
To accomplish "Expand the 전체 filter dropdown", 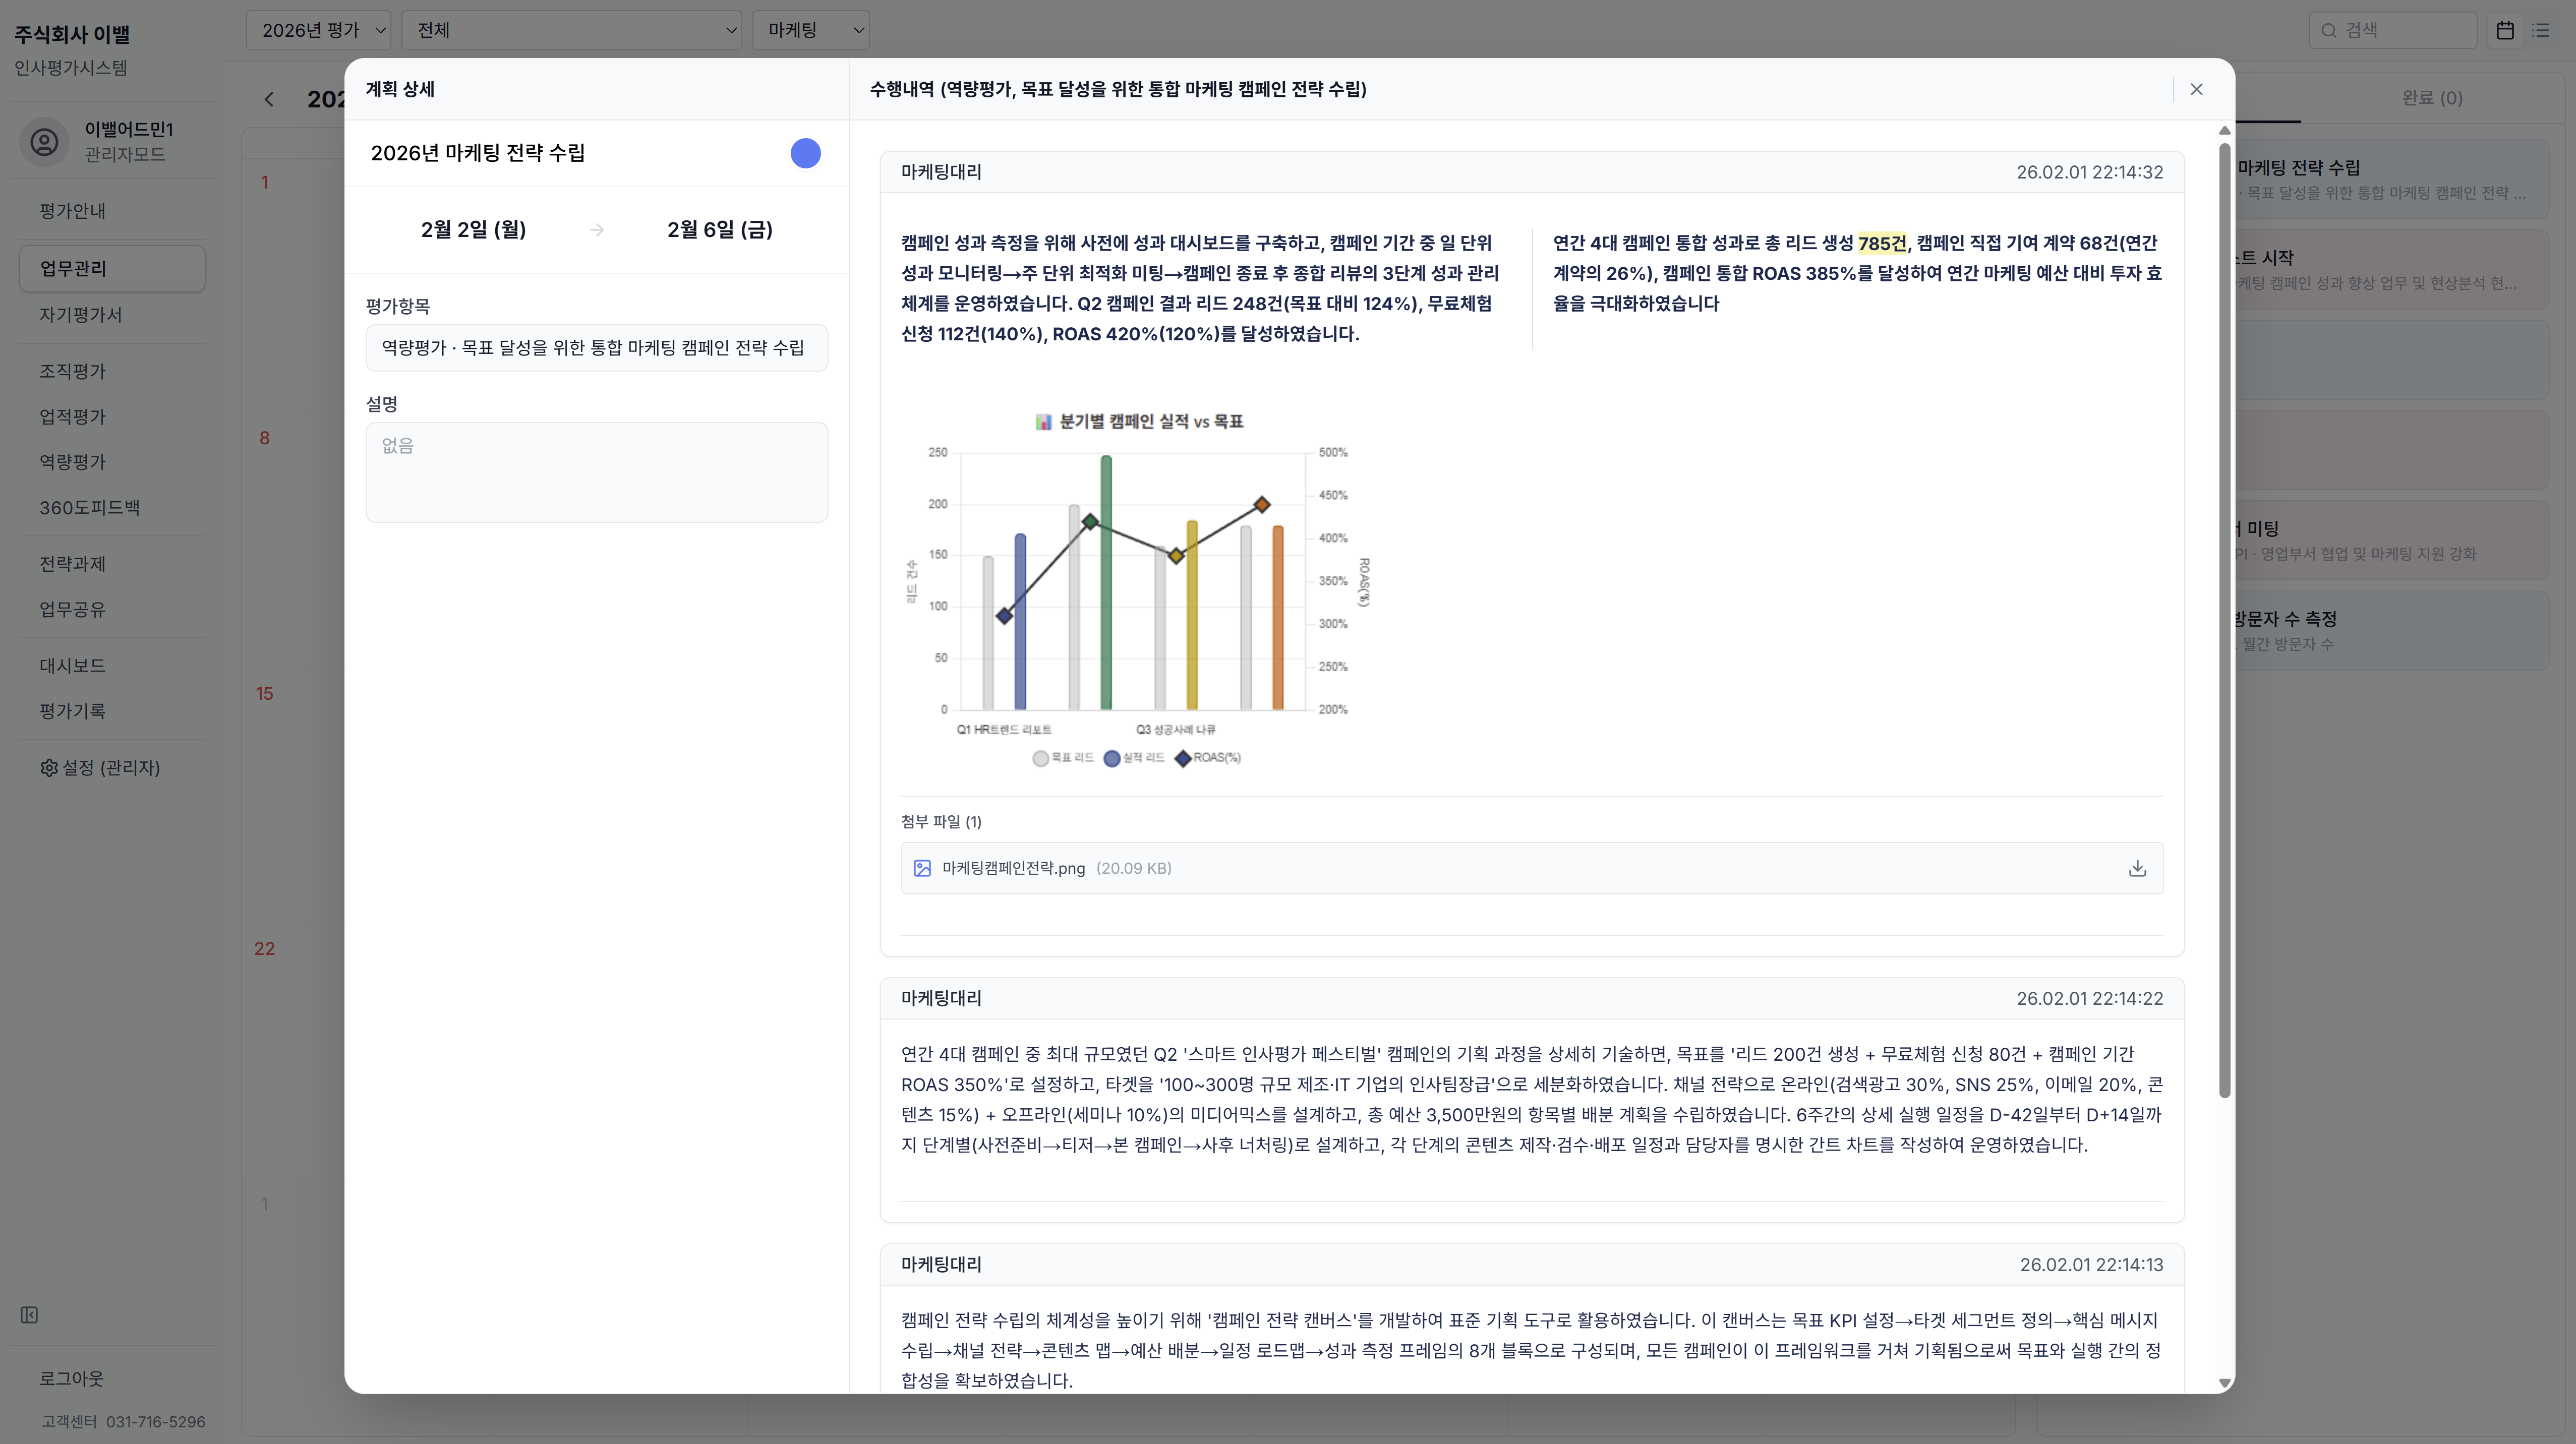I will click(571, 30).
